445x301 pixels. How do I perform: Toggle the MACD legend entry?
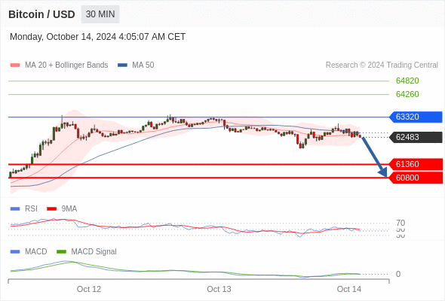pyautogui.click(x=35, y=252)
